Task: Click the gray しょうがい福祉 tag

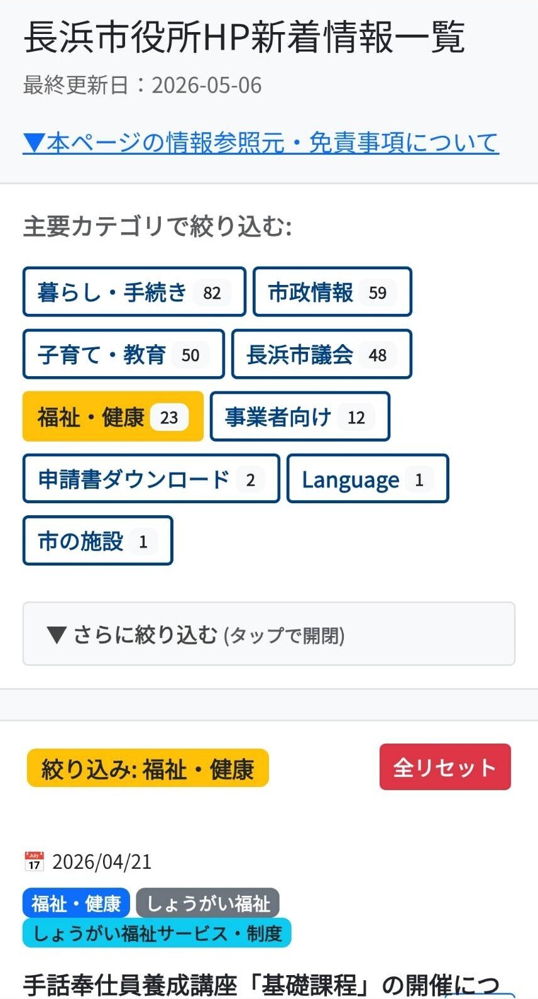Action: [x=207, y=903]
